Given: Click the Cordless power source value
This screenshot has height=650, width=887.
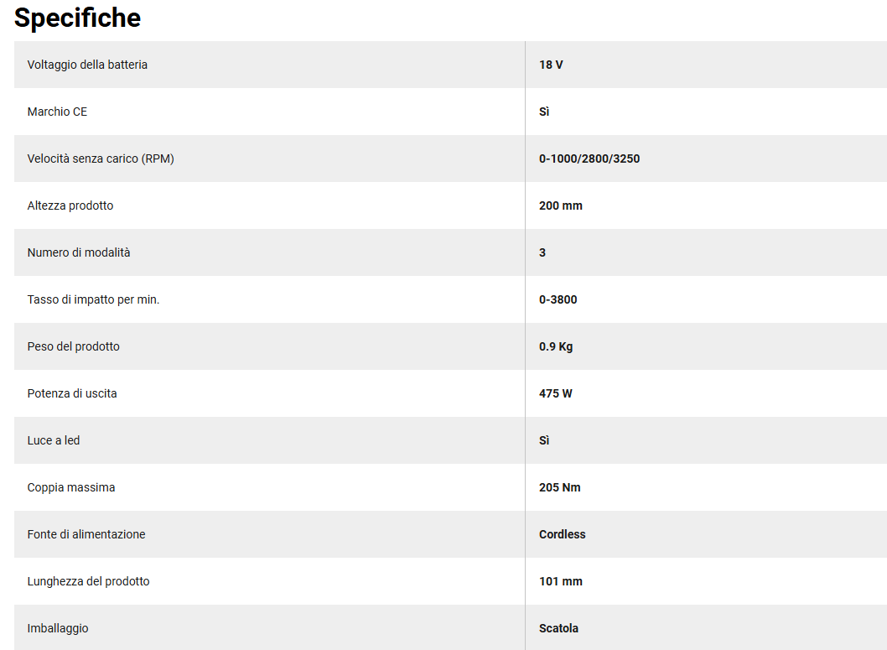Looking at the screenshot, I should coord(563,534).
